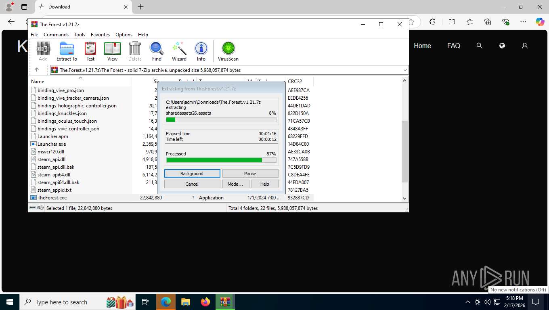Open Edge browser essentials heart icon
Viewport: 549px width, 310px height.
tap(505, 22)
